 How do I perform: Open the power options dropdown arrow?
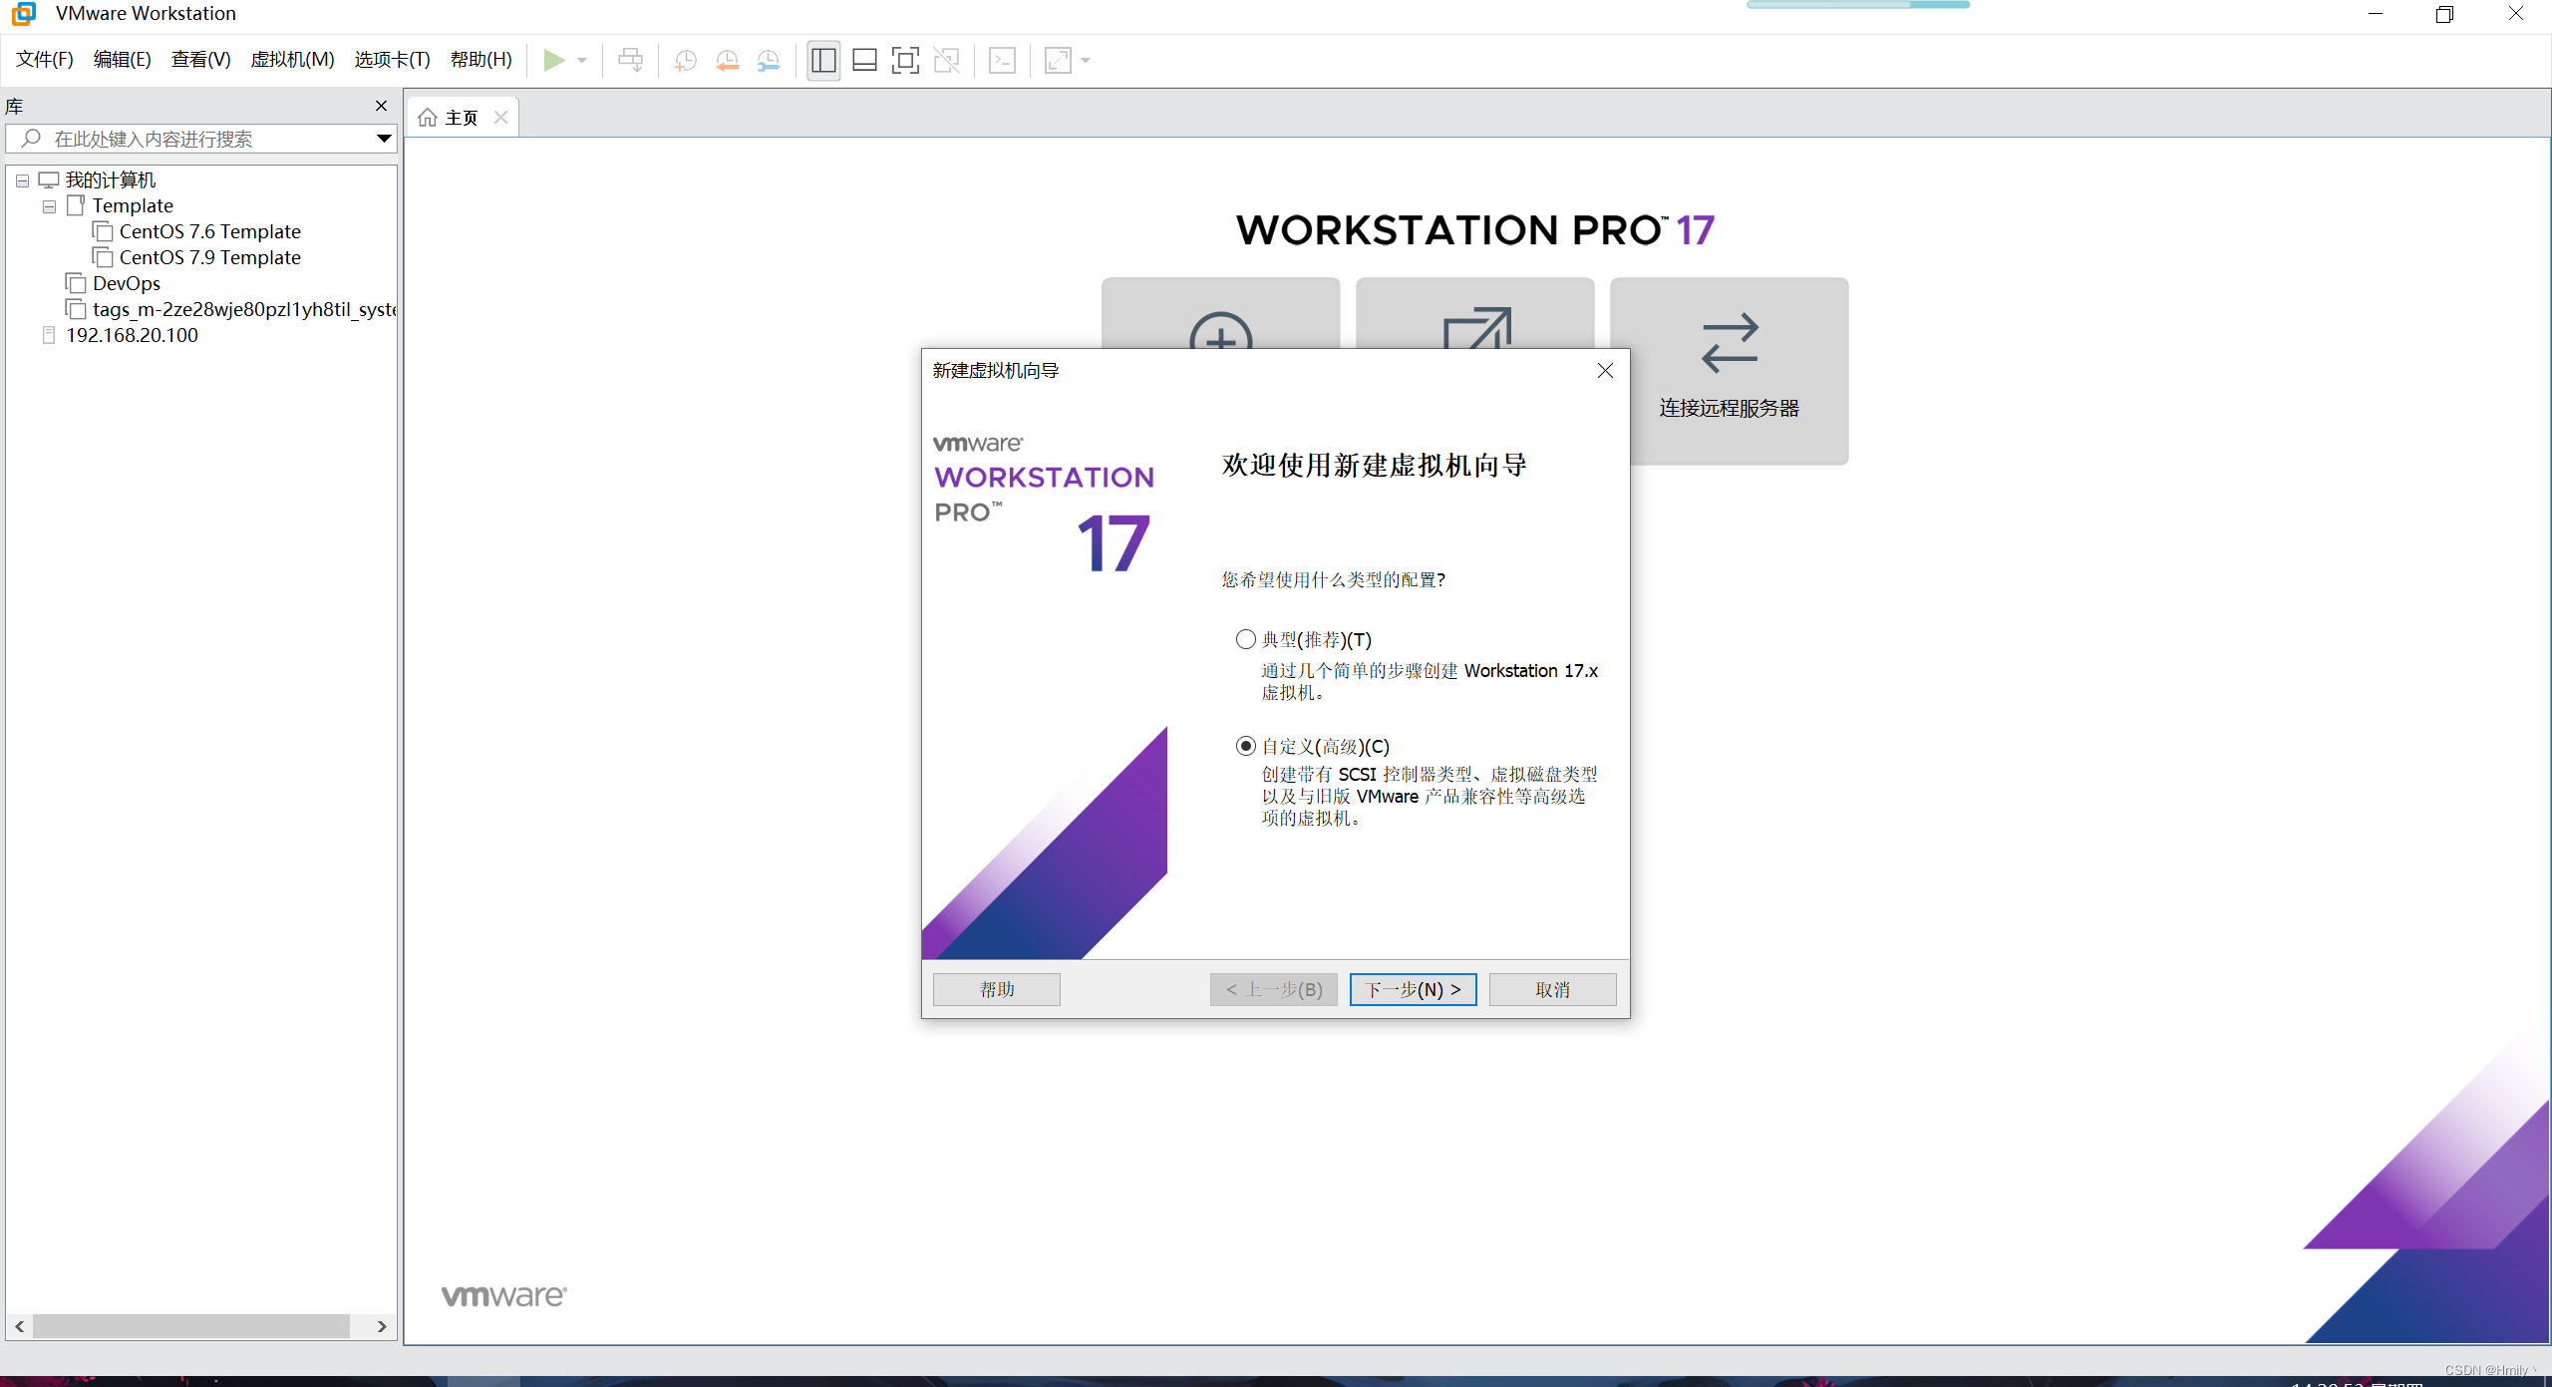(x=582, y=61)
